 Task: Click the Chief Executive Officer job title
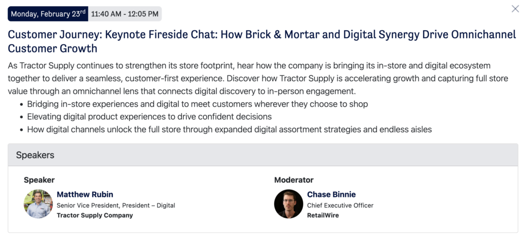tap(340, 205)
